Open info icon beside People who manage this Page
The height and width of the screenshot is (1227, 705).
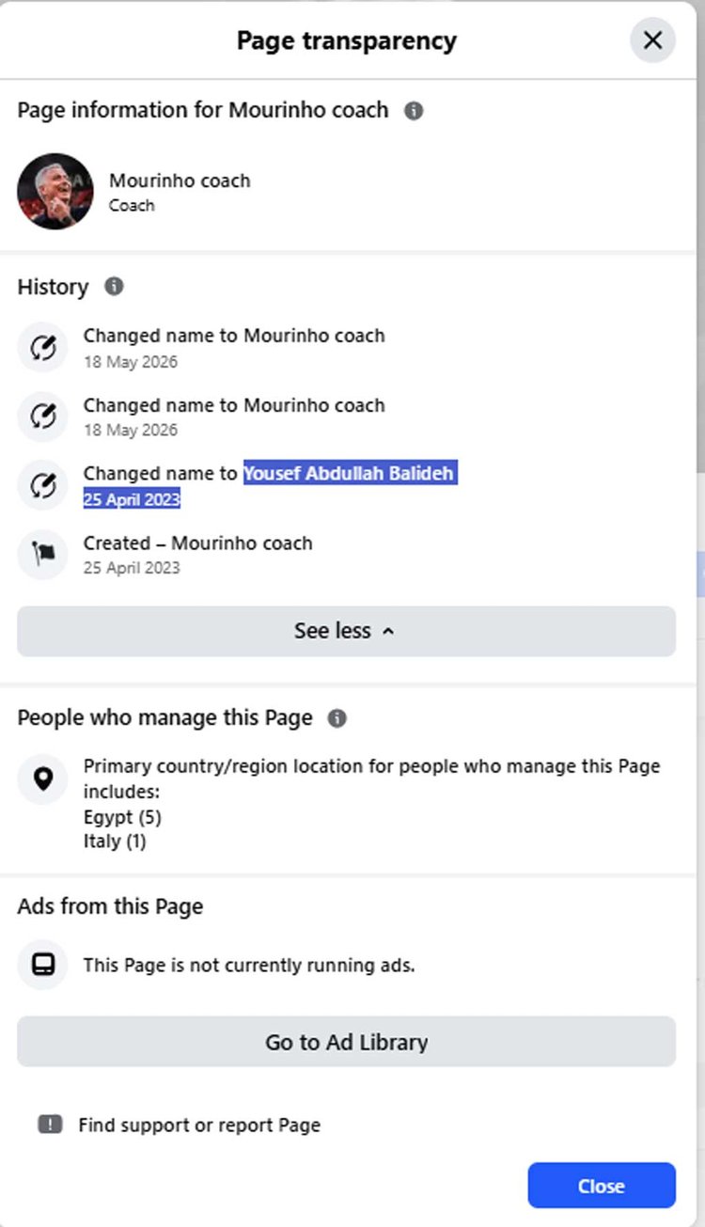[337, 718]
